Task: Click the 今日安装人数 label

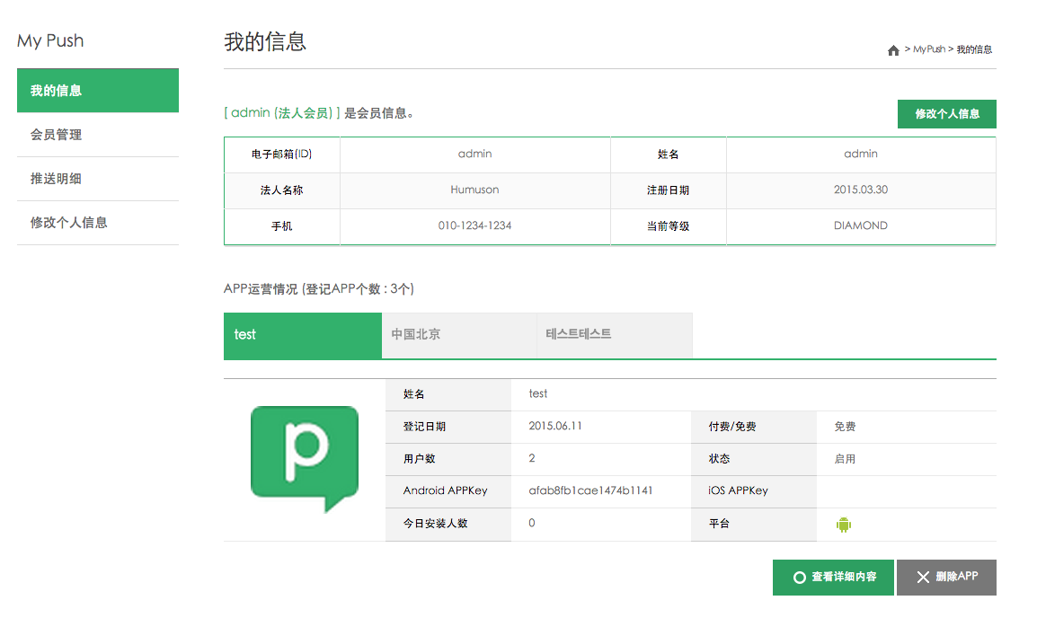Action: click(435, 524)
